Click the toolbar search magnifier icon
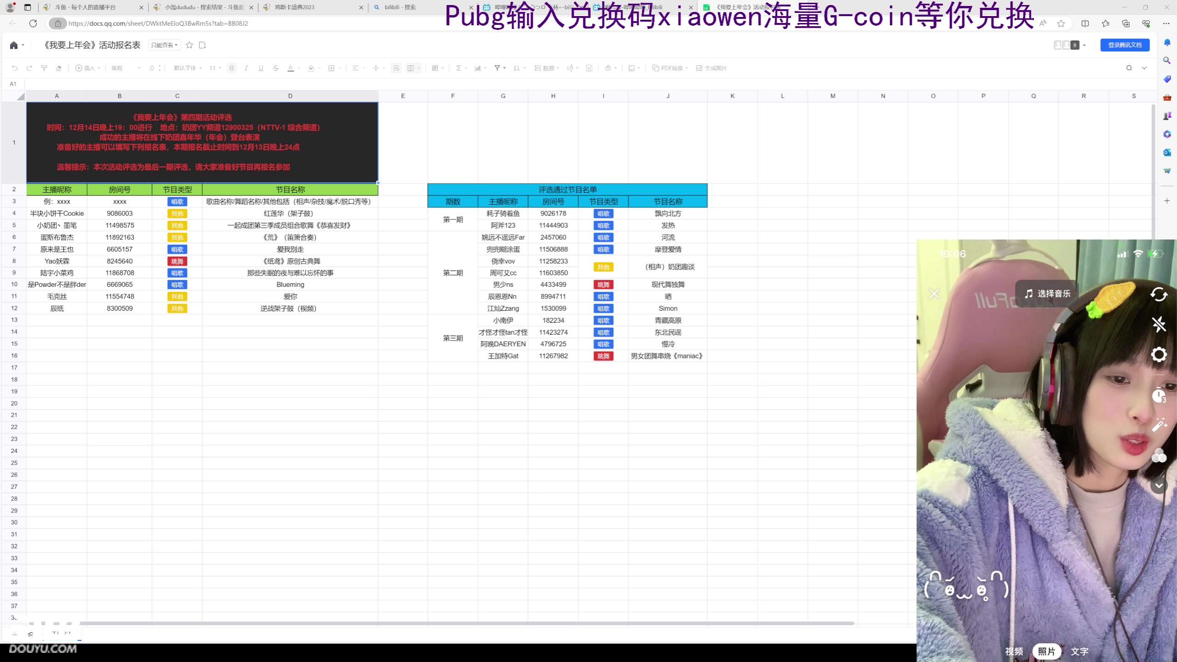 tap(1129, 68)
